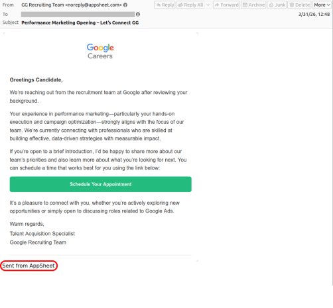This screenshot has height=308, width=333.
Task: Click the redacted recipient address in To field
Action: 78,15
